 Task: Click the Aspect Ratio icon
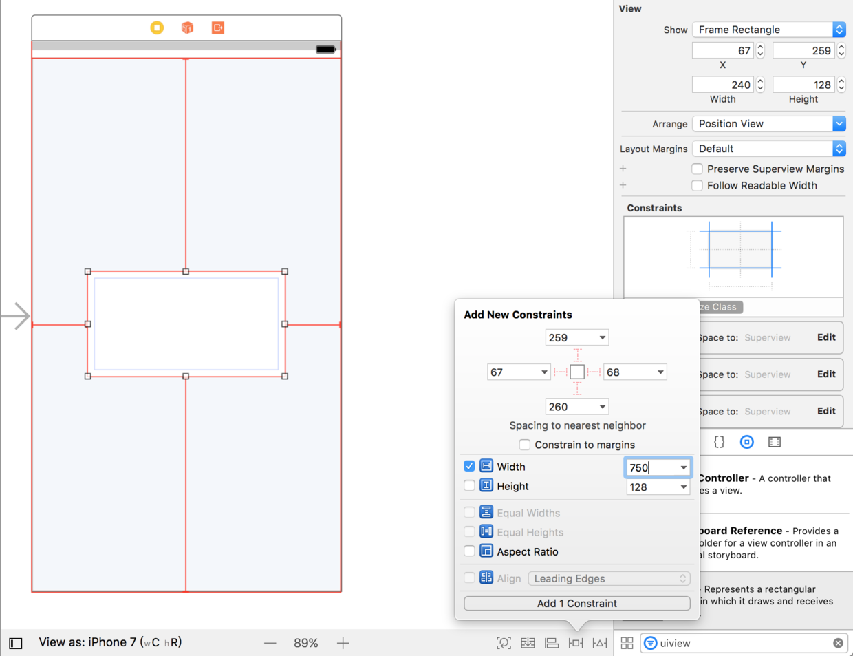[486, 551]
